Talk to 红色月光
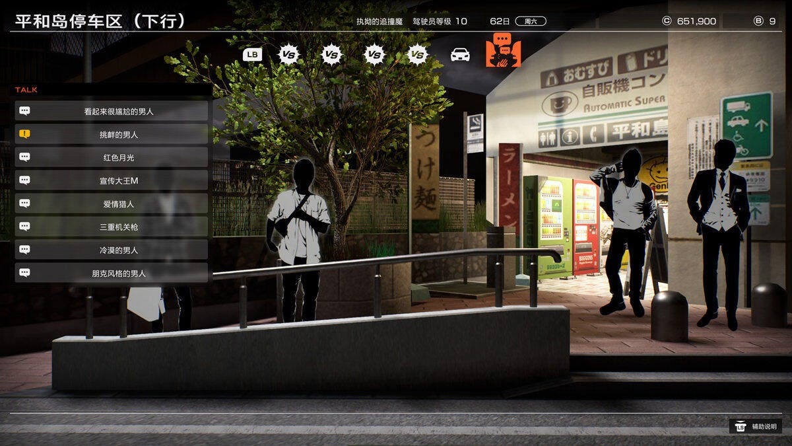The image size is (792, 446). point(112,157)
